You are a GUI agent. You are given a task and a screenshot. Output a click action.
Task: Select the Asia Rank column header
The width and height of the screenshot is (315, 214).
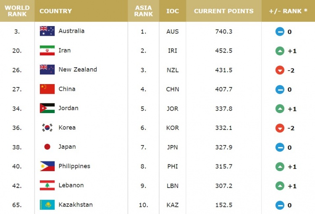[x=144, y=11]
